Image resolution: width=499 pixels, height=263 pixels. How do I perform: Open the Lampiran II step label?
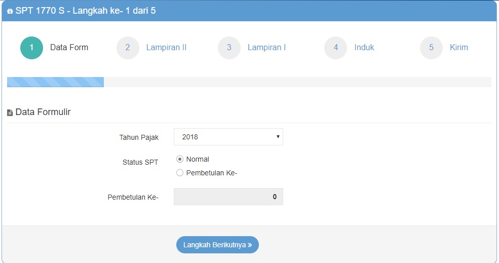166,48
